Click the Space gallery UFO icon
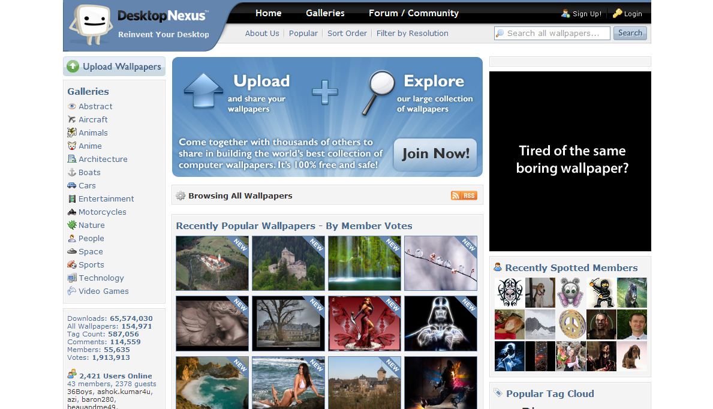The height and width of the screenshot is (409, 713). coord(72,251)
